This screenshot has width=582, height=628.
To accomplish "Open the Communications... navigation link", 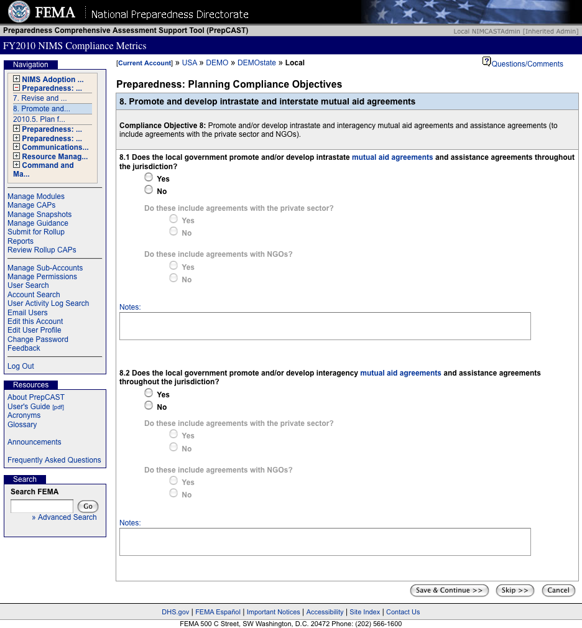I will pos(55,147).
